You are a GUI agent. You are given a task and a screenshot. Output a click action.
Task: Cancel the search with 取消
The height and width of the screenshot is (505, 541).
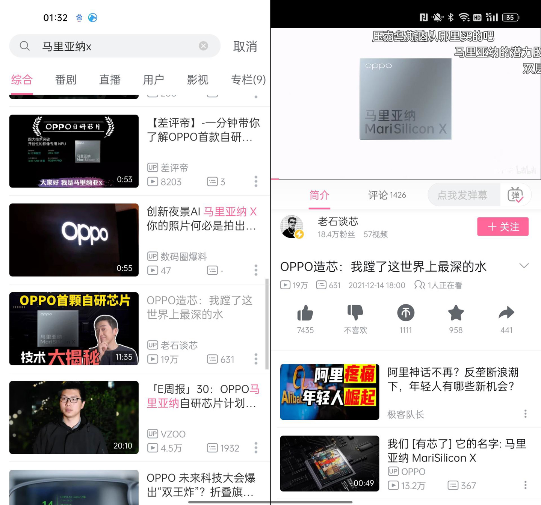pos(245,46)
